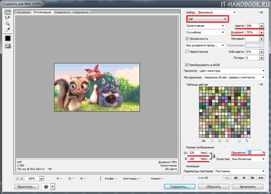Toggle slices visibility icon
The width and height of the screenshot is (271, 194).
tap(8, 46)
